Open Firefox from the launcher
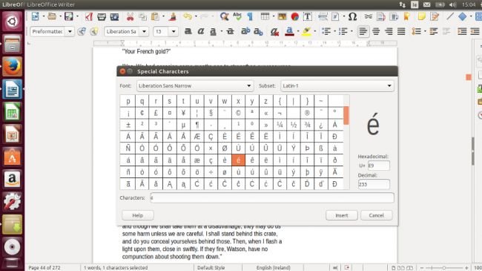The width and height of the screenshot is (482, 271). (13, 66)
